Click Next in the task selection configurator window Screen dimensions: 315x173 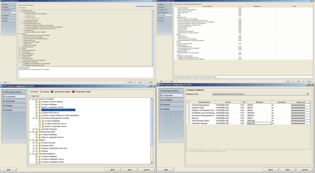click(x=130, y=170)
